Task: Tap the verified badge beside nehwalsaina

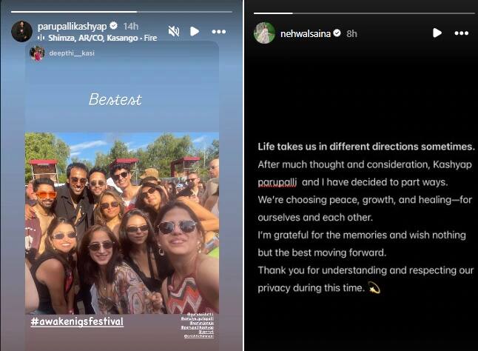Action: tap(337, 33)
